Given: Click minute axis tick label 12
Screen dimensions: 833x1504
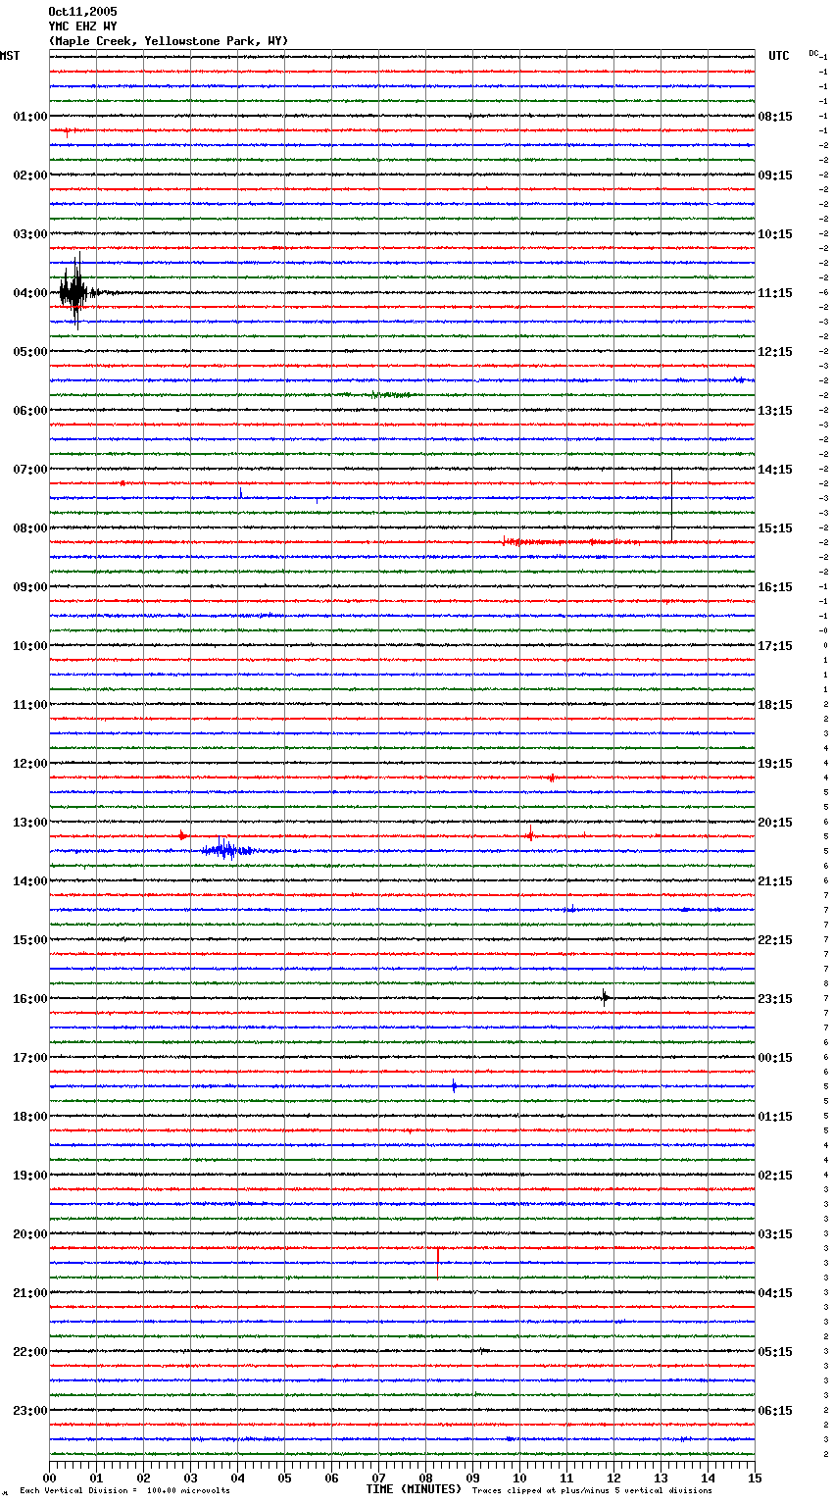Looking at the screenshot, I should pos(613,1478).
